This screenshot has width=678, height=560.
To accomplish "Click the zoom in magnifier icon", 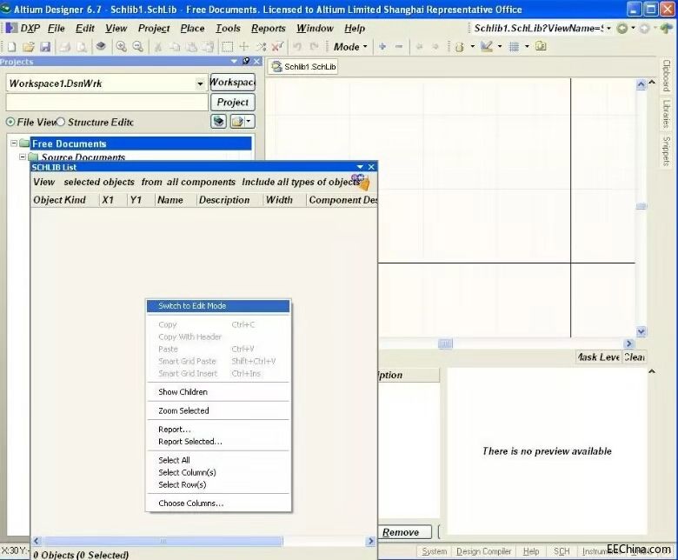I will point(121,47).
